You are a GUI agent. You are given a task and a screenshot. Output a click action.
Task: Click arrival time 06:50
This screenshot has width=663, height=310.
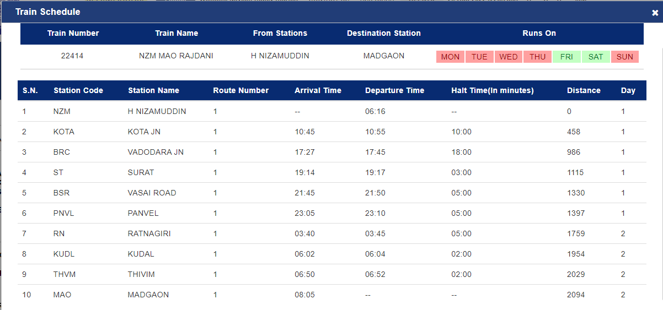tap(304, 274)
